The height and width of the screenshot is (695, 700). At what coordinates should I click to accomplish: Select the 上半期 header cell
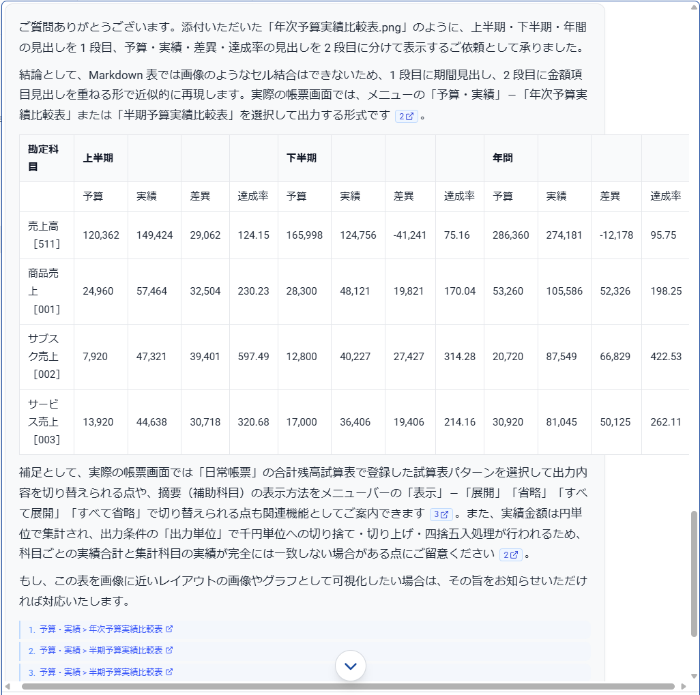tap(101, 158)
